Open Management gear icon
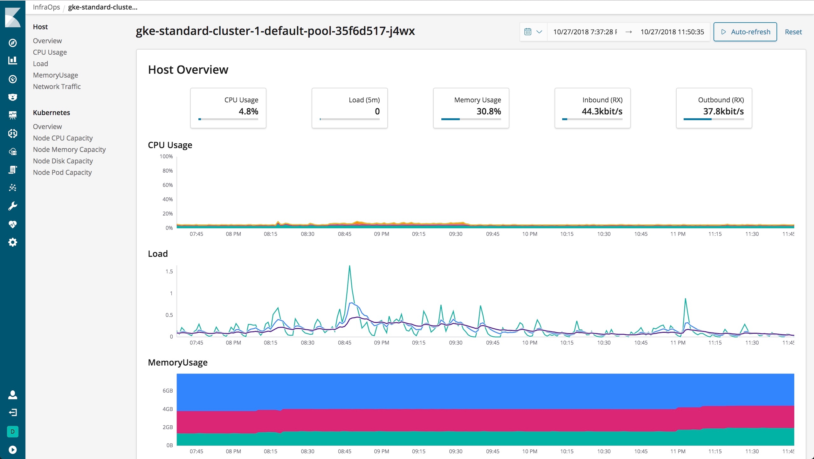This screenshot has width=814, height=459. pyautogui.click(x=13, y=243)
